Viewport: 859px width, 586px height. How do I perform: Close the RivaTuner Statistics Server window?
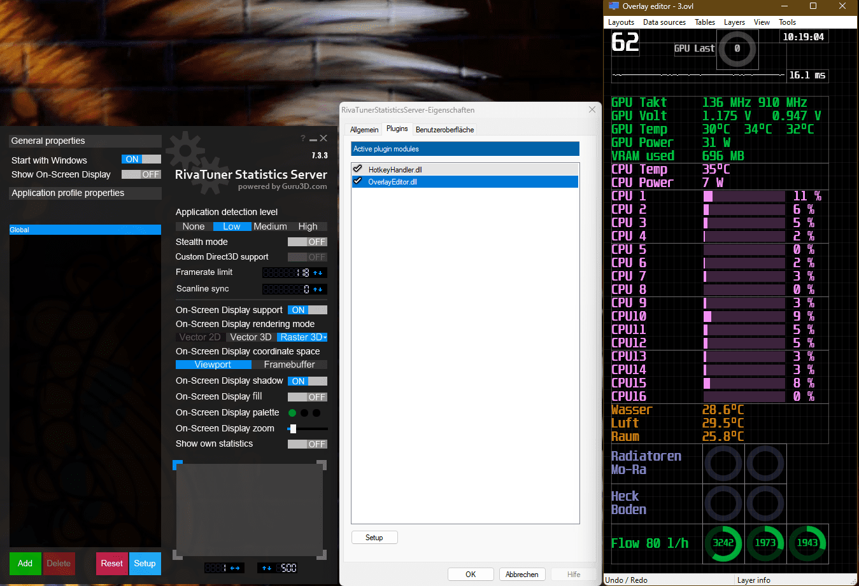(x=323, y=138)
